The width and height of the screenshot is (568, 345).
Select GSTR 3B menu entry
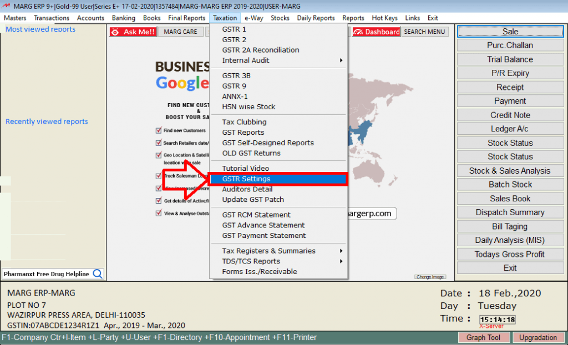tap(278, 75)
